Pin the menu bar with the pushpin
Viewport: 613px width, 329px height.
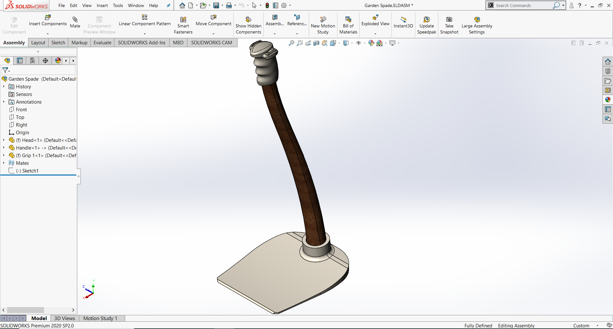point(169,5)
